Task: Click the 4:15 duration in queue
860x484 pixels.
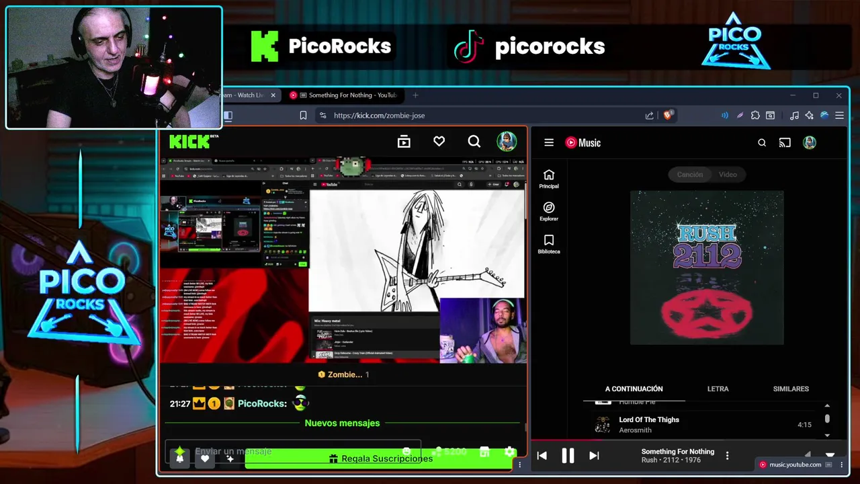Action: [x=804, y=425]
